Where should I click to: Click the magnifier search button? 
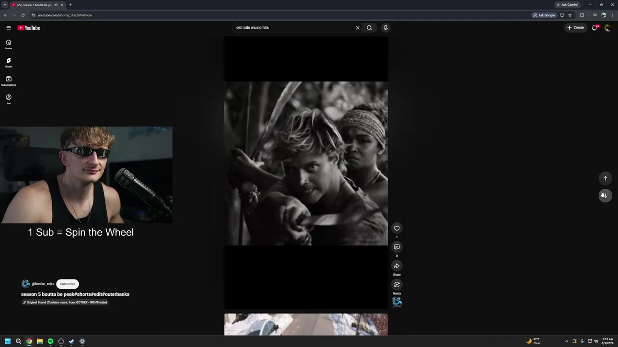click(369, 27)
